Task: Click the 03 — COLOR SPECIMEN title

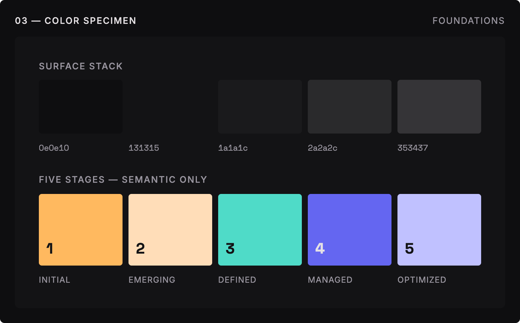Action: [x=75, y=21]
